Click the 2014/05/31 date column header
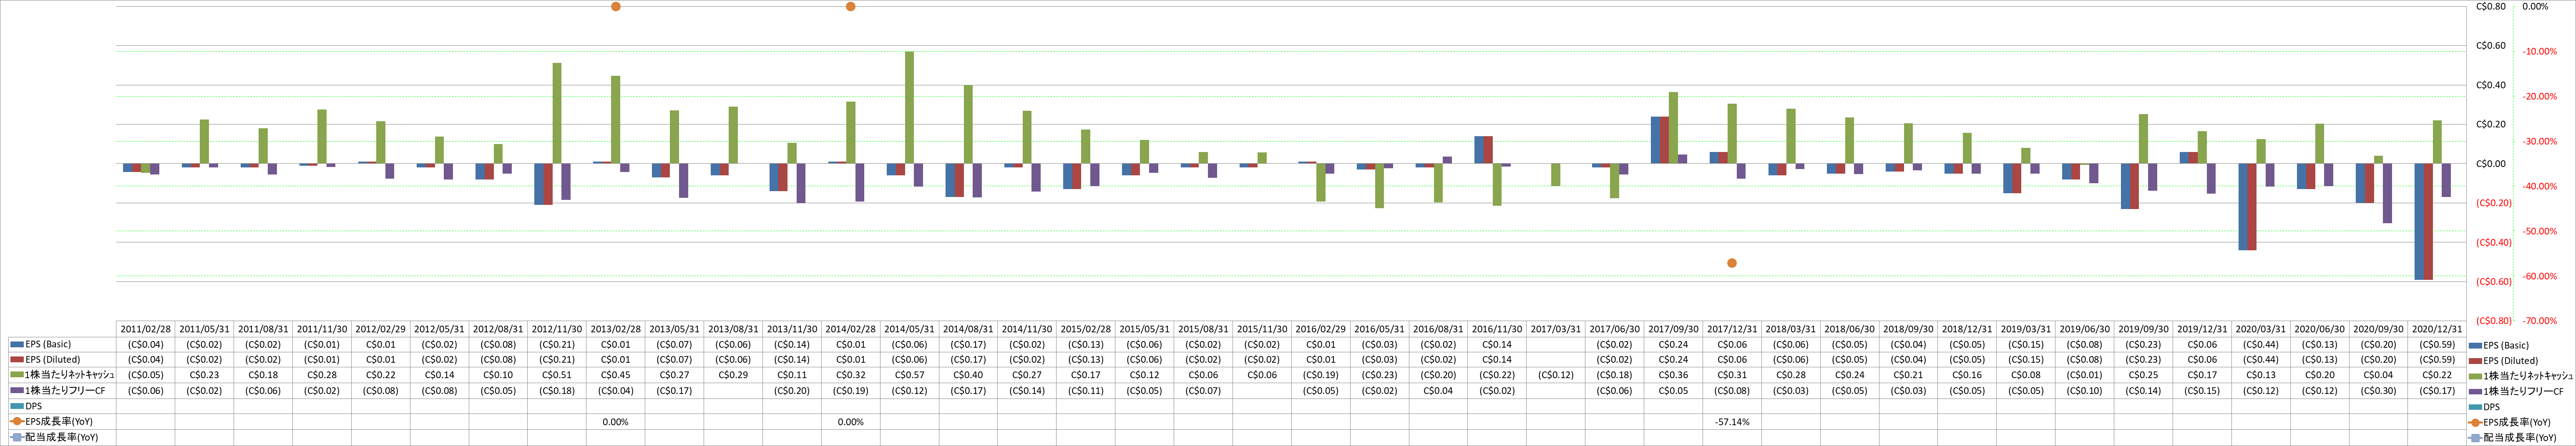This screenshot has width=2576, height=446. click(909, 329)
